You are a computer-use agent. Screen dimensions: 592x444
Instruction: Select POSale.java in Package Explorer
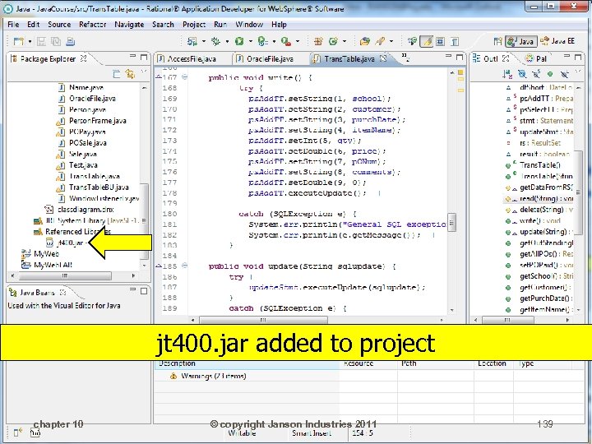click(83, 143)
